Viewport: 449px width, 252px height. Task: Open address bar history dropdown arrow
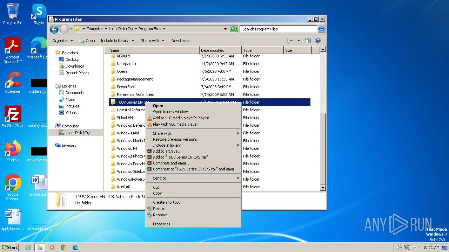[x=225, y=29]
